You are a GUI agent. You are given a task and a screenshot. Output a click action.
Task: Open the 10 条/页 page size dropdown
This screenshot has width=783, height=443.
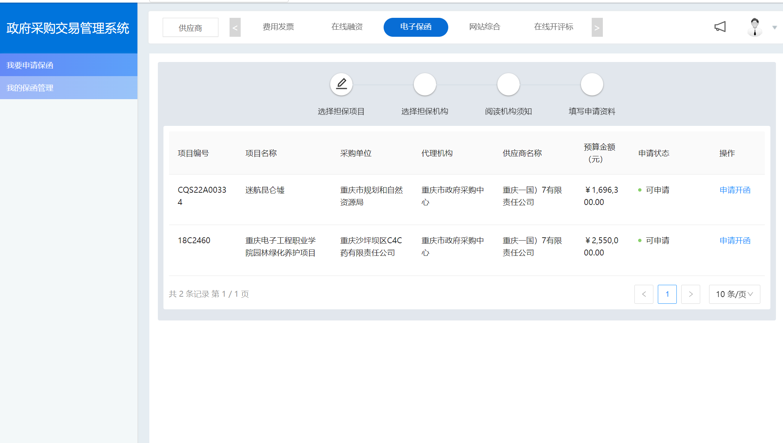[x=734, y=294]
